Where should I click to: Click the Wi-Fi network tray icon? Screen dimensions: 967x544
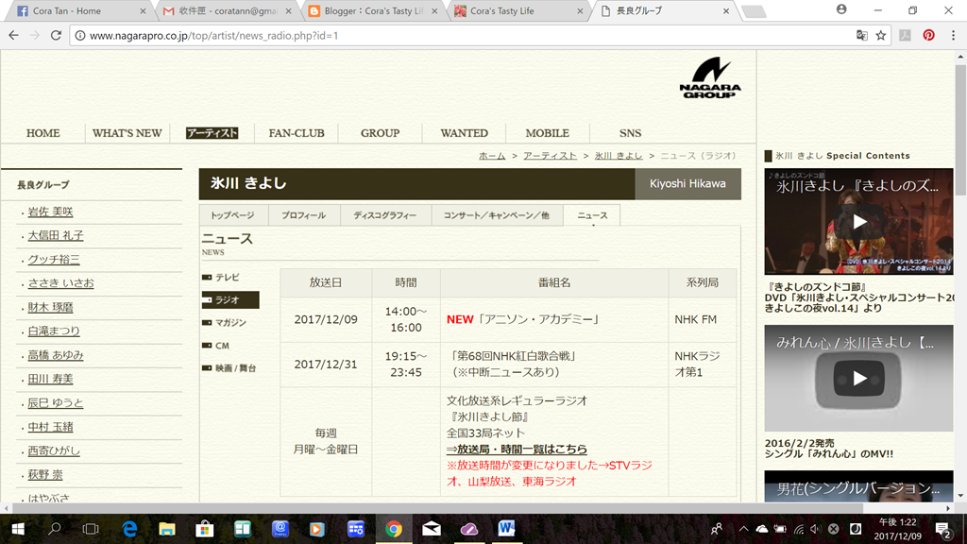click(799, 529)
